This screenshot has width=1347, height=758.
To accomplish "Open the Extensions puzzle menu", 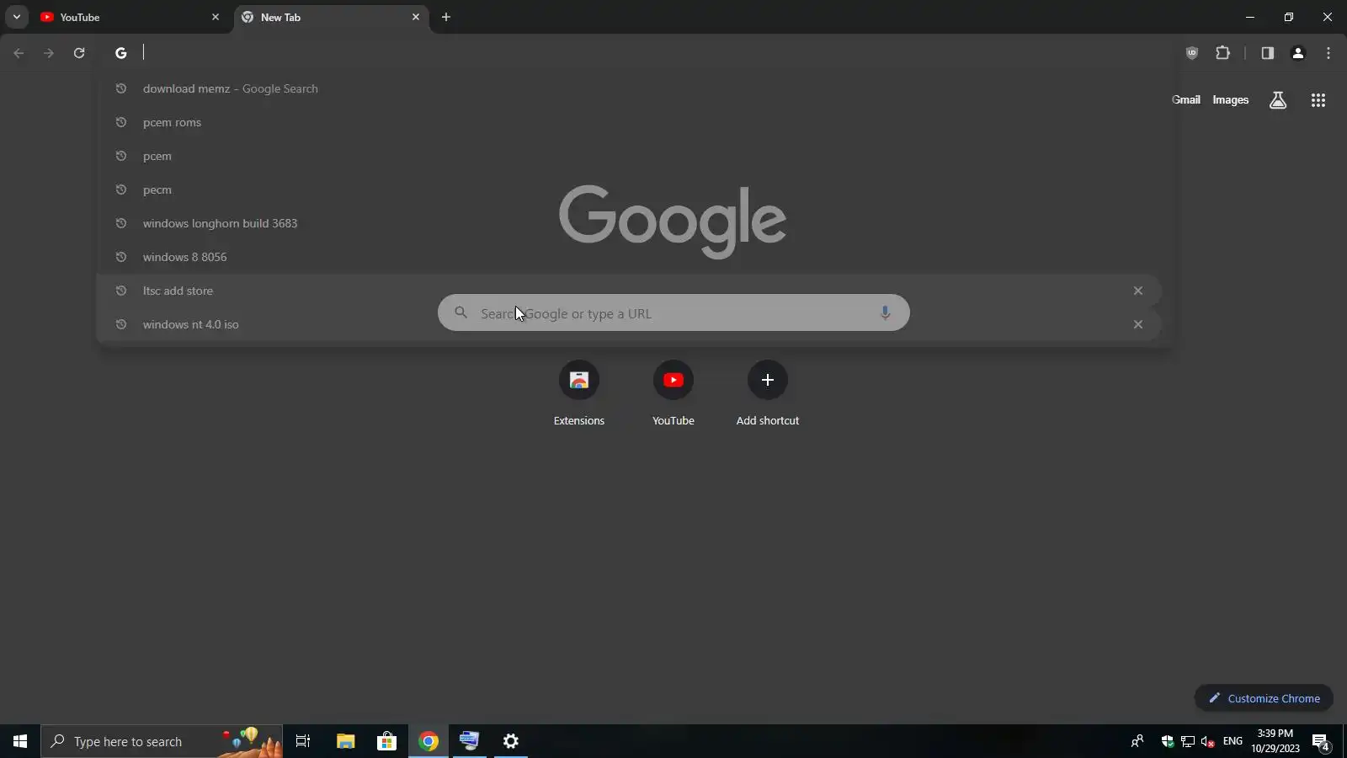I will click(1223, 53).
